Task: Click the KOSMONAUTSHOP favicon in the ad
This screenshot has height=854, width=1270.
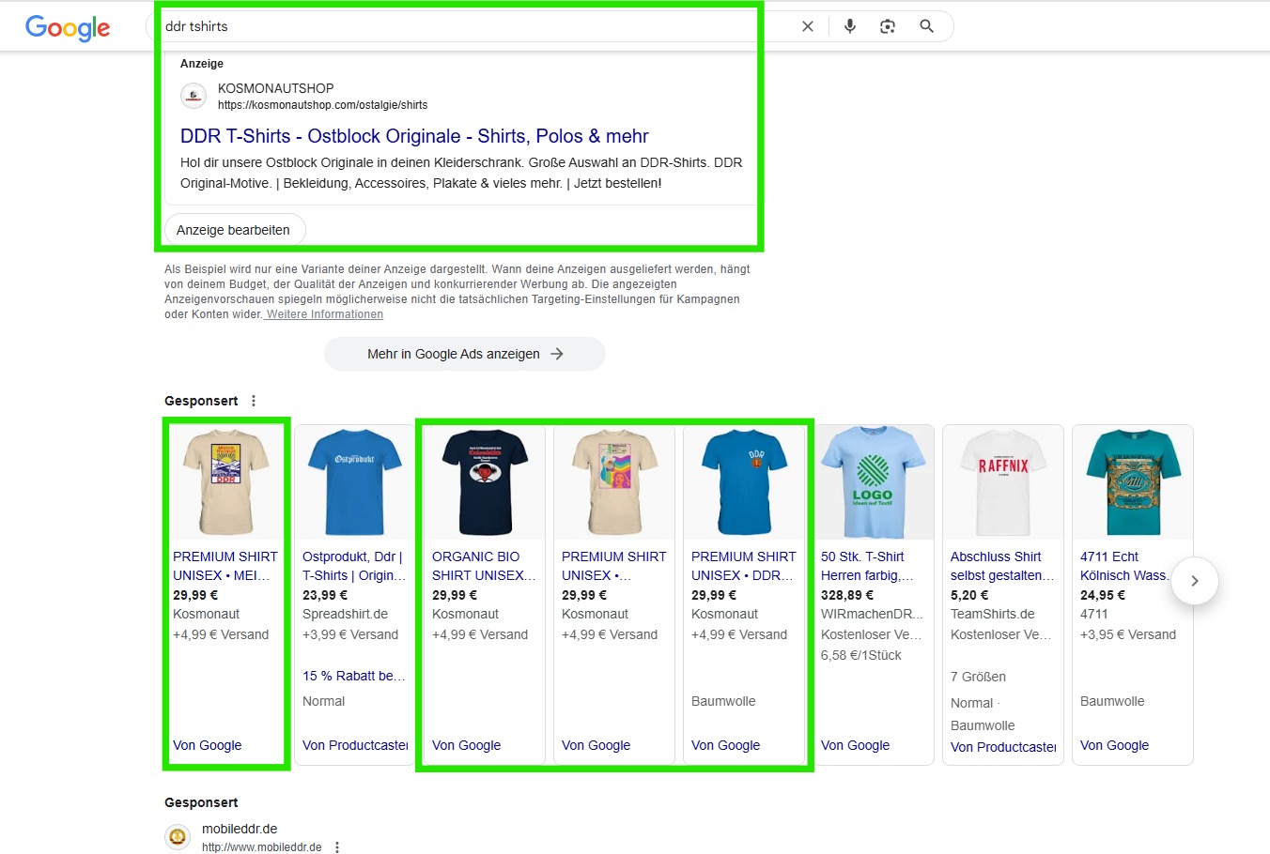Action: coord(194,96)
